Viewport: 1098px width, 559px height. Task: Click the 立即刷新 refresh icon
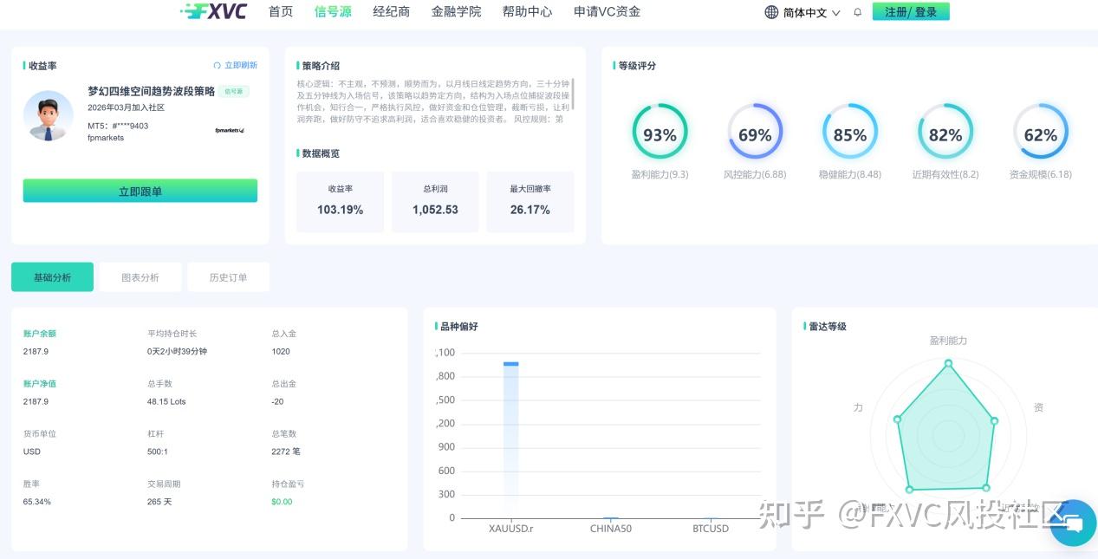[x=218, y=65]
